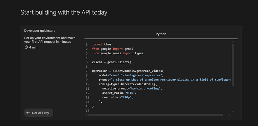Click the code panel horizontal scrollbar thumb
Screen dimensions: 258x126
tap(156, 115)
